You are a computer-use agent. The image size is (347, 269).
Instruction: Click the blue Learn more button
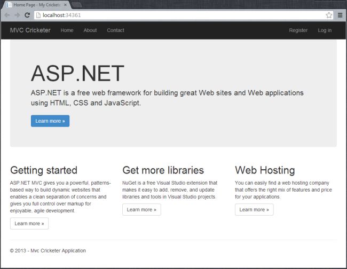[50, 121]
